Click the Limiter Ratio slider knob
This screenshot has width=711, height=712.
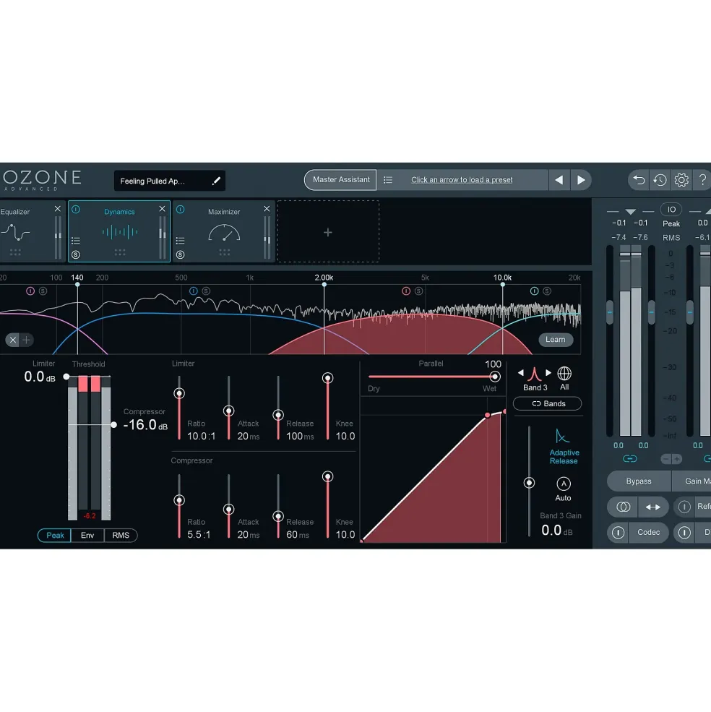pos(179,393)
